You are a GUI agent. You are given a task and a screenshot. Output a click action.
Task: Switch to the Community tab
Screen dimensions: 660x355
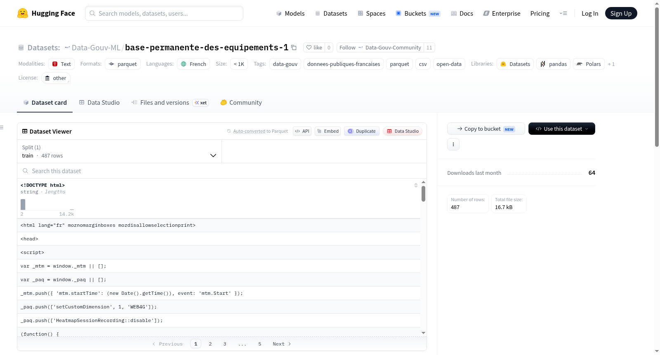point(241,103)
